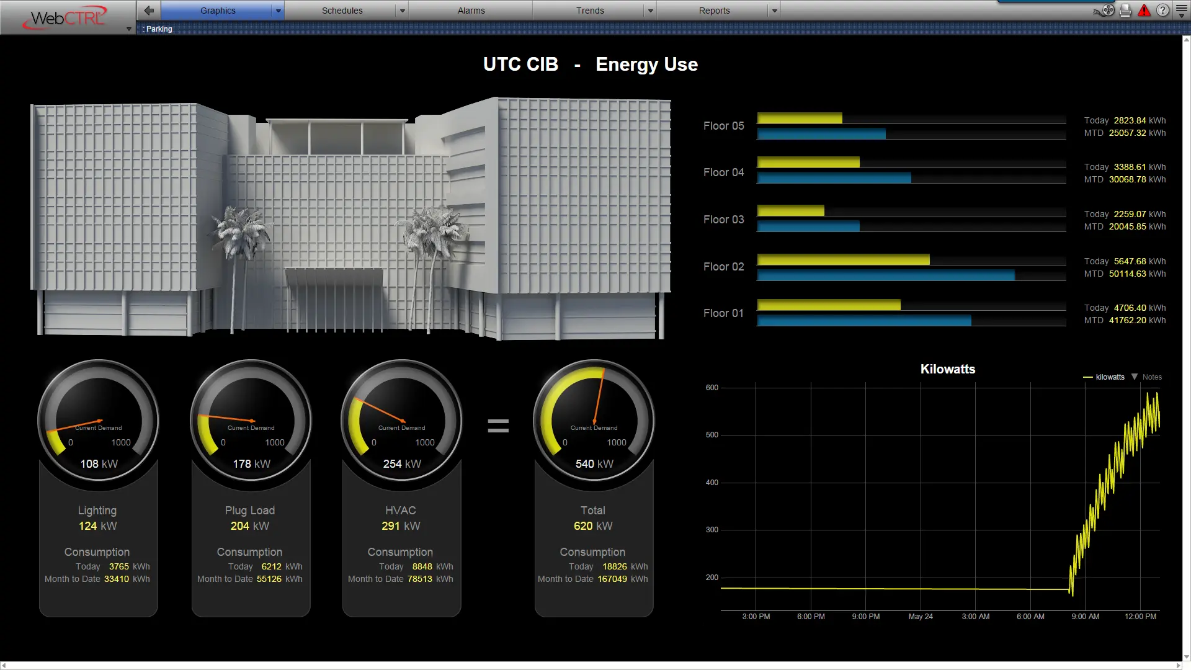Select the Schedules tab
Screen dimensions: 1191x670
tap(342, 11)
